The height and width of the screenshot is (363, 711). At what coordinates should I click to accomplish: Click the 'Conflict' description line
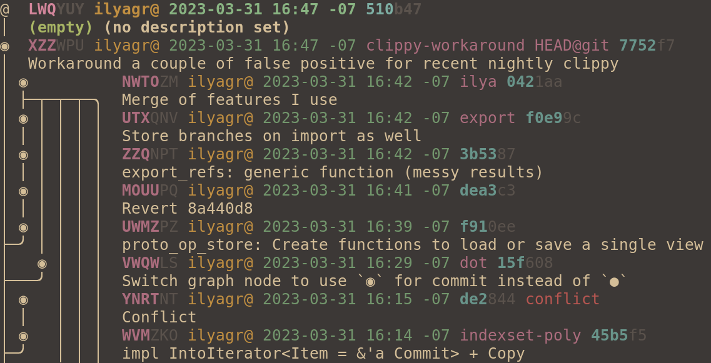coord(159,317)
